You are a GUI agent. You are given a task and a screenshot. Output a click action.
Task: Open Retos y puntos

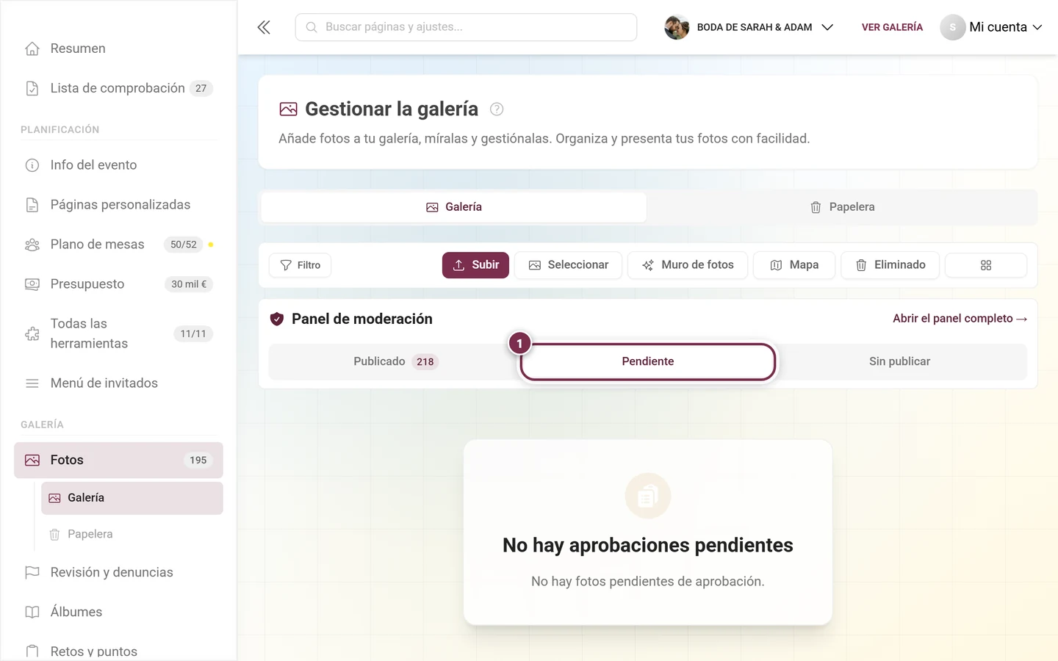(118, 651)
